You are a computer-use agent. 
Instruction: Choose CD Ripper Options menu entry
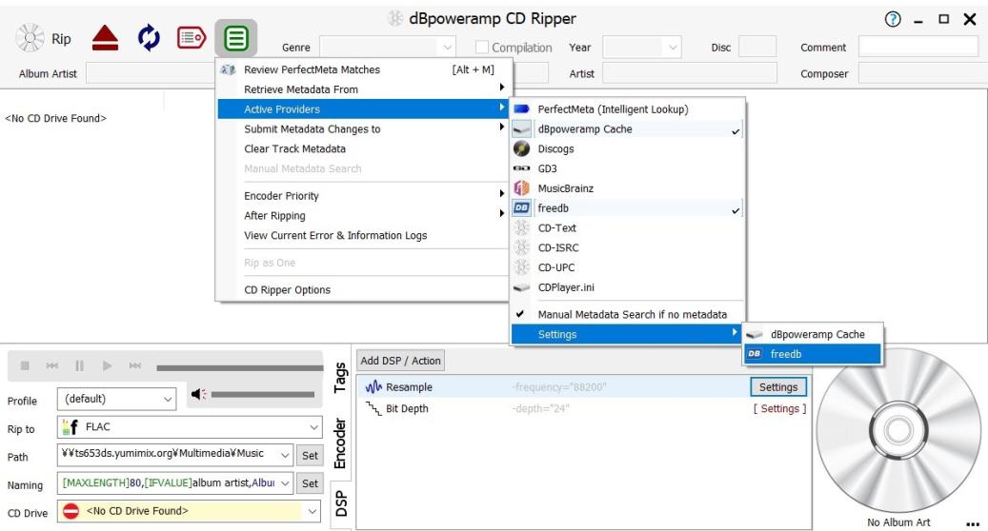pos(288,290)
